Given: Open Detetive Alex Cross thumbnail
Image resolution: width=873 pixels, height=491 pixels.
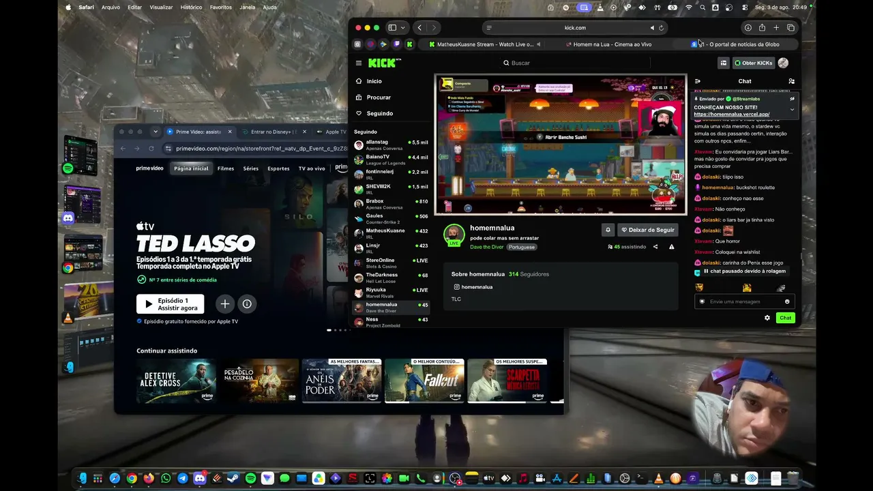Looking at the screenshot, I should tap(176, 381).
